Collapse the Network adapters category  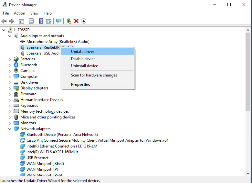pos(10,129)
